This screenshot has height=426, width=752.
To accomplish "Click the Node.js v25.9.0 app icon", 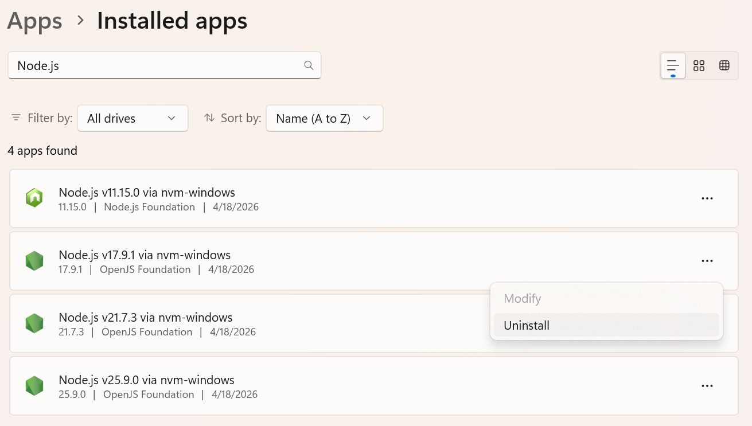I will click(34, 386).
